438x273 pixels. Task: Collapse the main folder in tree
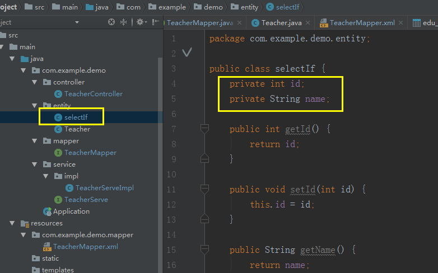[x=2, y=47]
